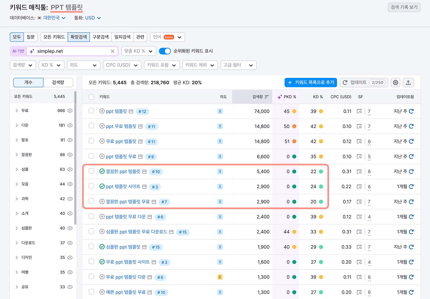430x299 pixels.
Task: Open SERP view icon for '예쁜 ppt 템플릿 무료' row
Action: tap(359, 292)
